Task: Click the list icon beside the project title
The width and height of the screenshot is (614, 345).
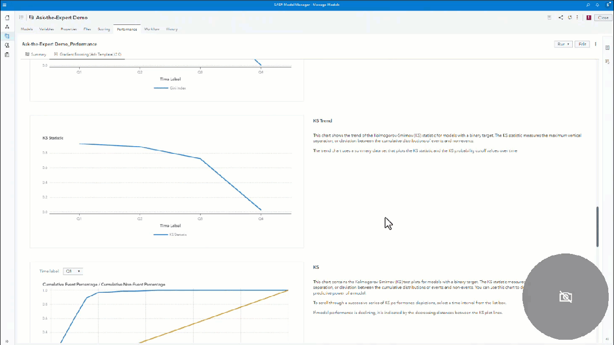Action: coord(21,17)
